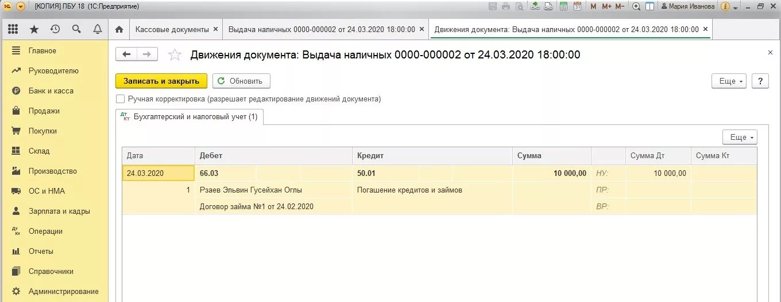
Task: Click the follow link icon
Action: click(548, 6)
